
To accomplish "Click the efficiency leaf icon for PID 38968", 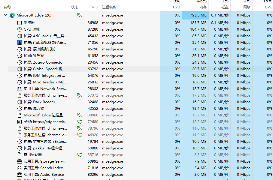I will [x=80, y=115].
